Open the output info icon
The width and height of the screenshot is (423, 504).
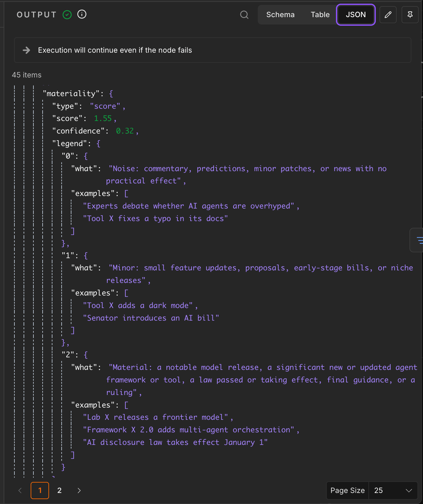(82, 14)
